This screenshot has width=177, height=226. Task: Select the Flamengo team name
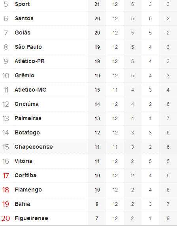click(x=28, y=190)
